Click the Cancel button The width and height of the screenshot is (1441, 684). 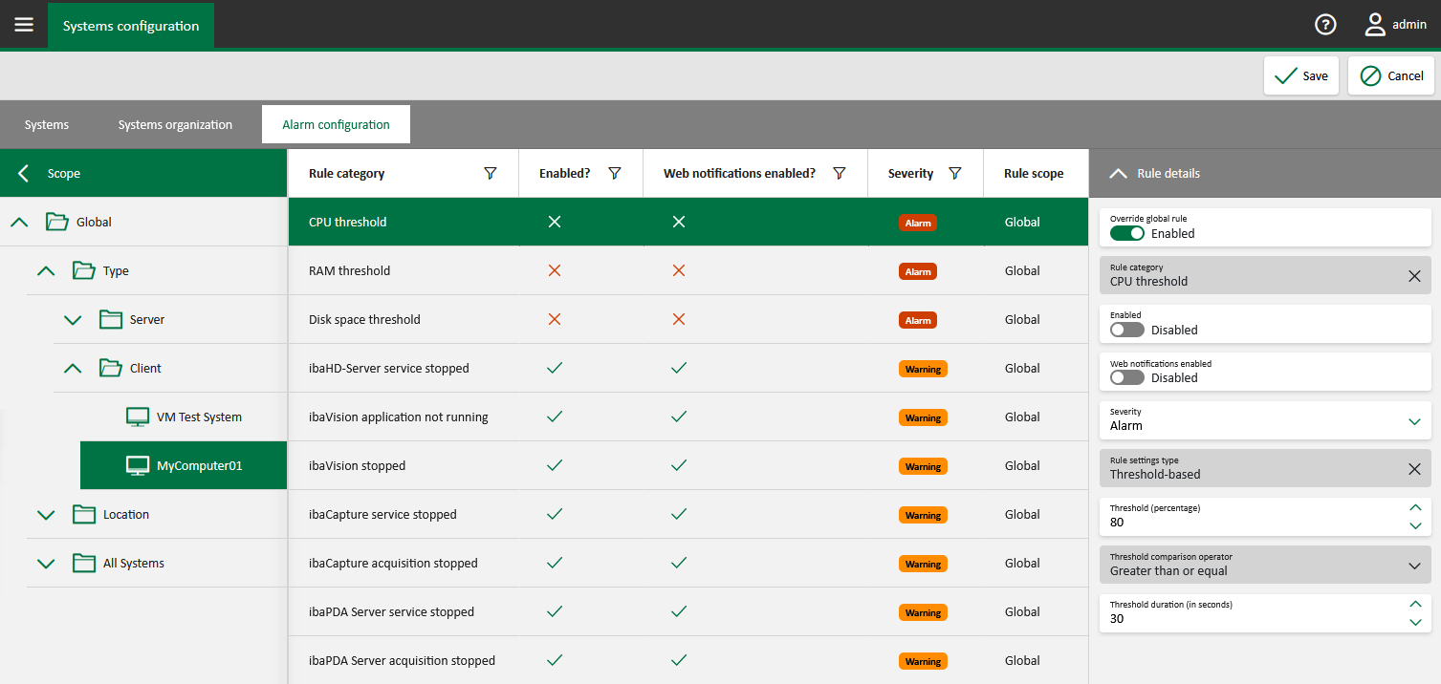tap(1391, 75)
